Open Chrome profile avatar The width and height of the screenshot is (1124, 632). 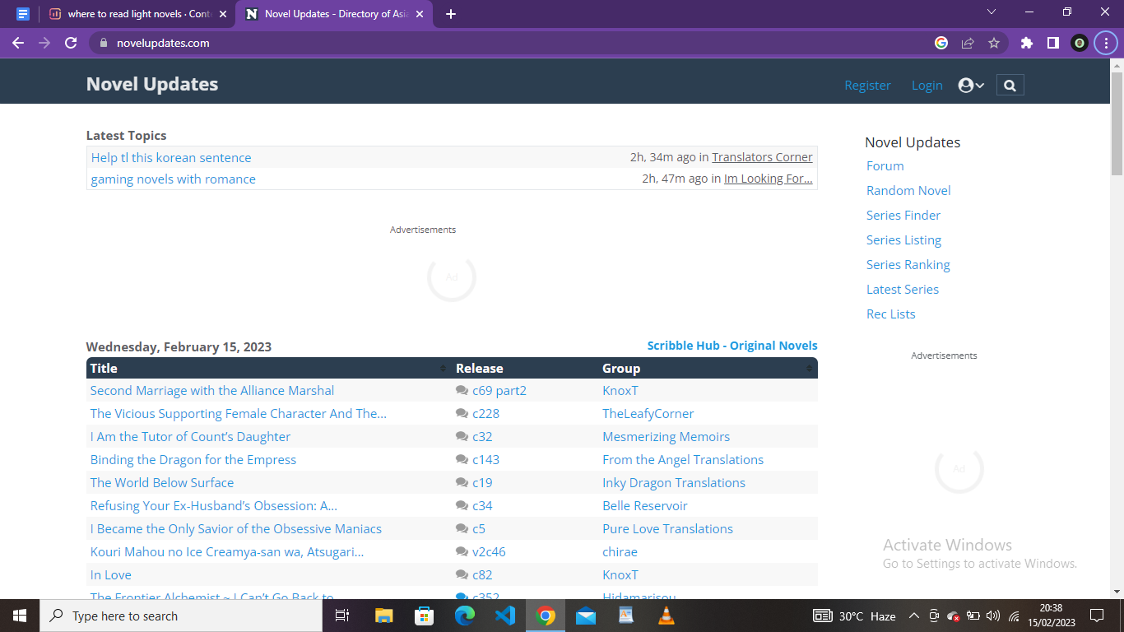point(1080,43)
